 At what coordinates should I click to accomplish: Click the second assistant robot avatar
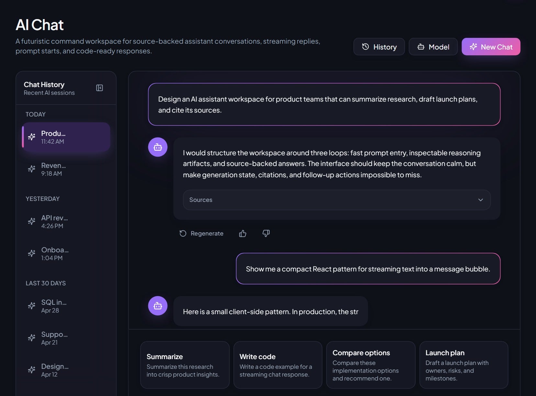[x=158, y=306]
